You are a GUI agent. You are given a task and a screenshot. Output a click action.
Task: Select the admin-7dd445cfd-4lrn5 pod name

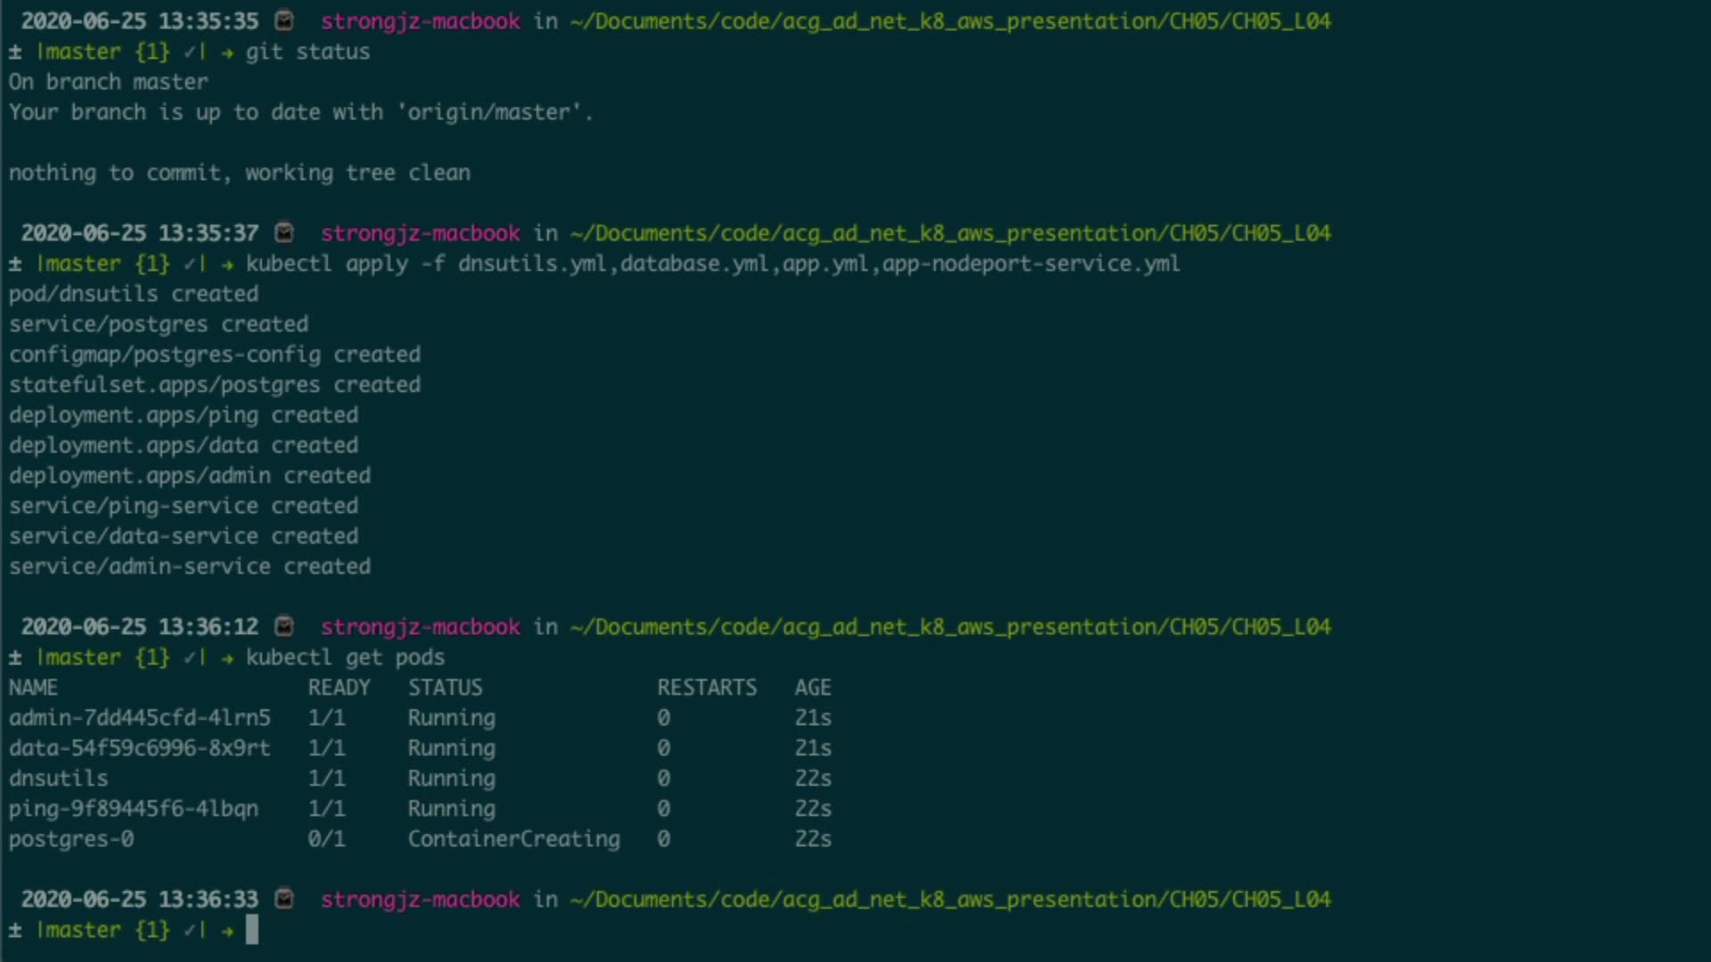tap(140, 718)
